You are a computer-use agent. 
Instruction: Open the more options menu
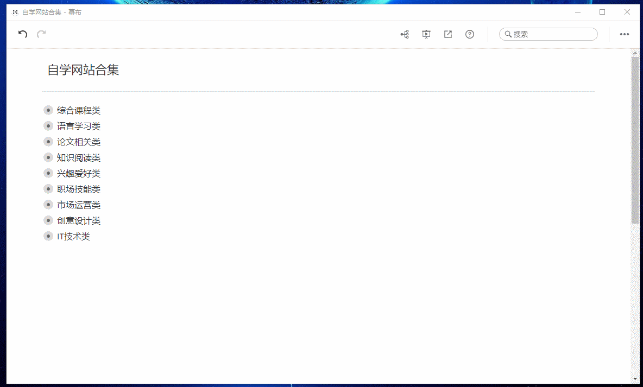(x=624, y=34)
